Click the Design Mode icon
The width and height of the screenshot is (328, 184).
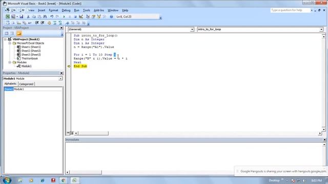pyautogui.click(x=81, y=16)
